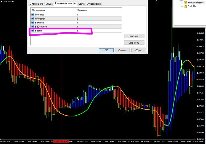Open the GBPUSD,H1 chart triangle menu
The image size is (206, 144).
coord(1,2)
